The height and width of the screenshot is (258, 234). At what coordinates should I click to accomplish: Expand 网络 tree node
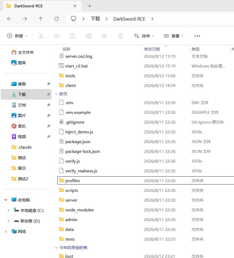(x=6, y=231)
